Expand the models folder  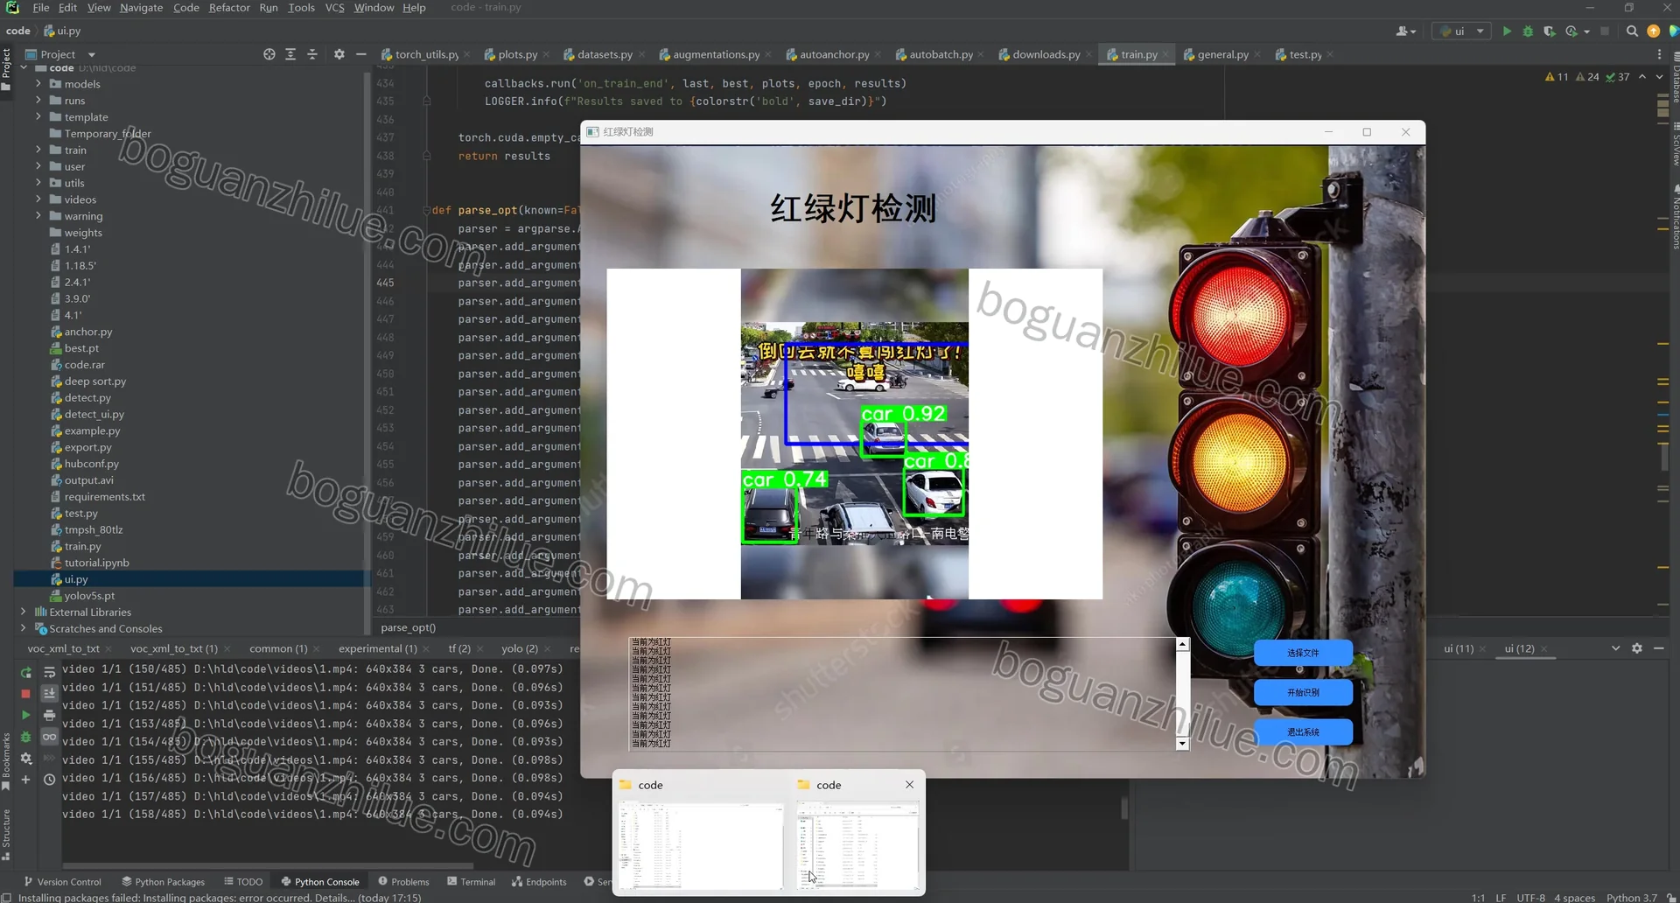[x=38, y=84]
